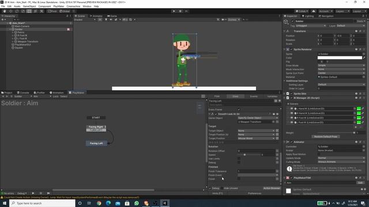
Task: Open the Cinemachine menu
Action: pyautogui.click(x=73, y=6)
